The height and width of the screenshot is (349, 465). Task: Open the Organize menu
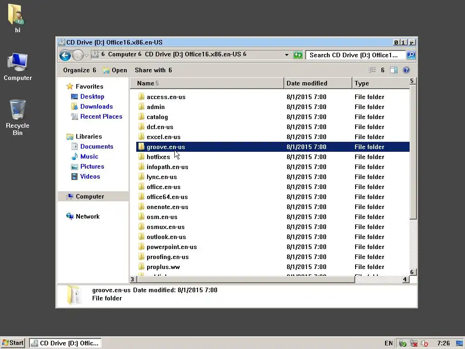click(79, 70)
